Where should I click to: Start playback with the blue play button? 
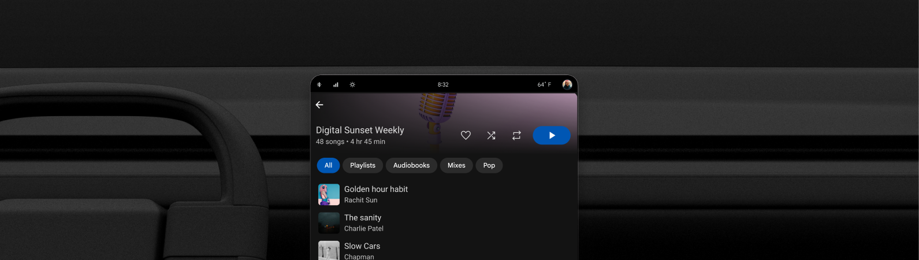552,135
